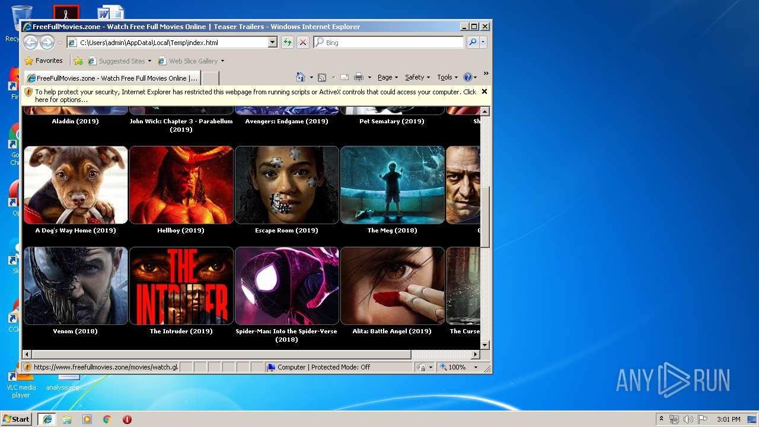Click the Aladdin (2019) title link
The height and width of the screenshot is (427, 759).
[x=75, y=121]
